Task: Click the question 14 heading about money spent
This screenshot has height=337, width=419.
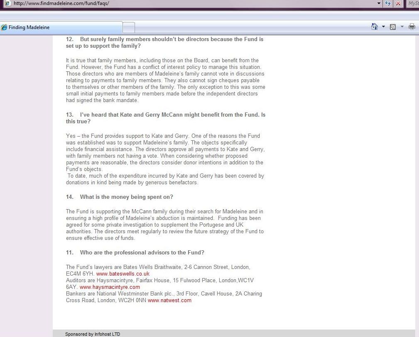Action: click(x=126, y=197)
